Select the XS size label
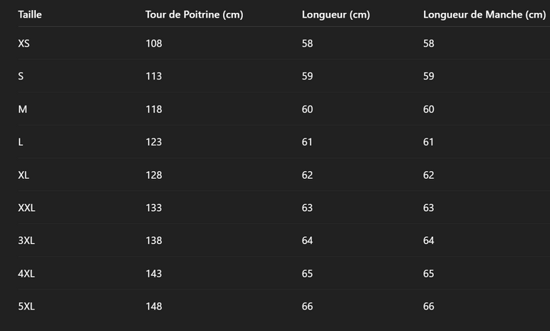Screen dimensions: 550x331 click(x=24, y=44)
